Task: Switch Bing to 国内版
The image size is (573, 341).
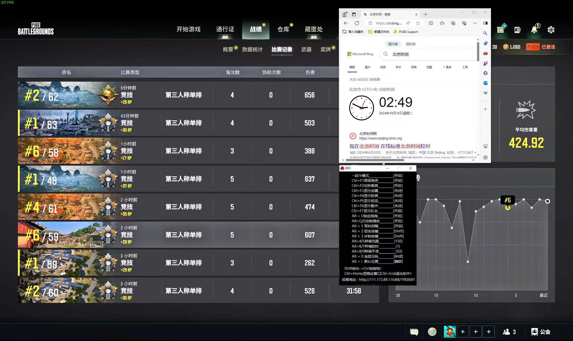Action: coord(393,44)
